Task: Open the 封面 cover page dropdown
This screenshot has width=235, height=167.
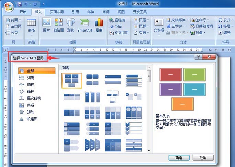Action: pyautogui.click(x=13, y=20)
